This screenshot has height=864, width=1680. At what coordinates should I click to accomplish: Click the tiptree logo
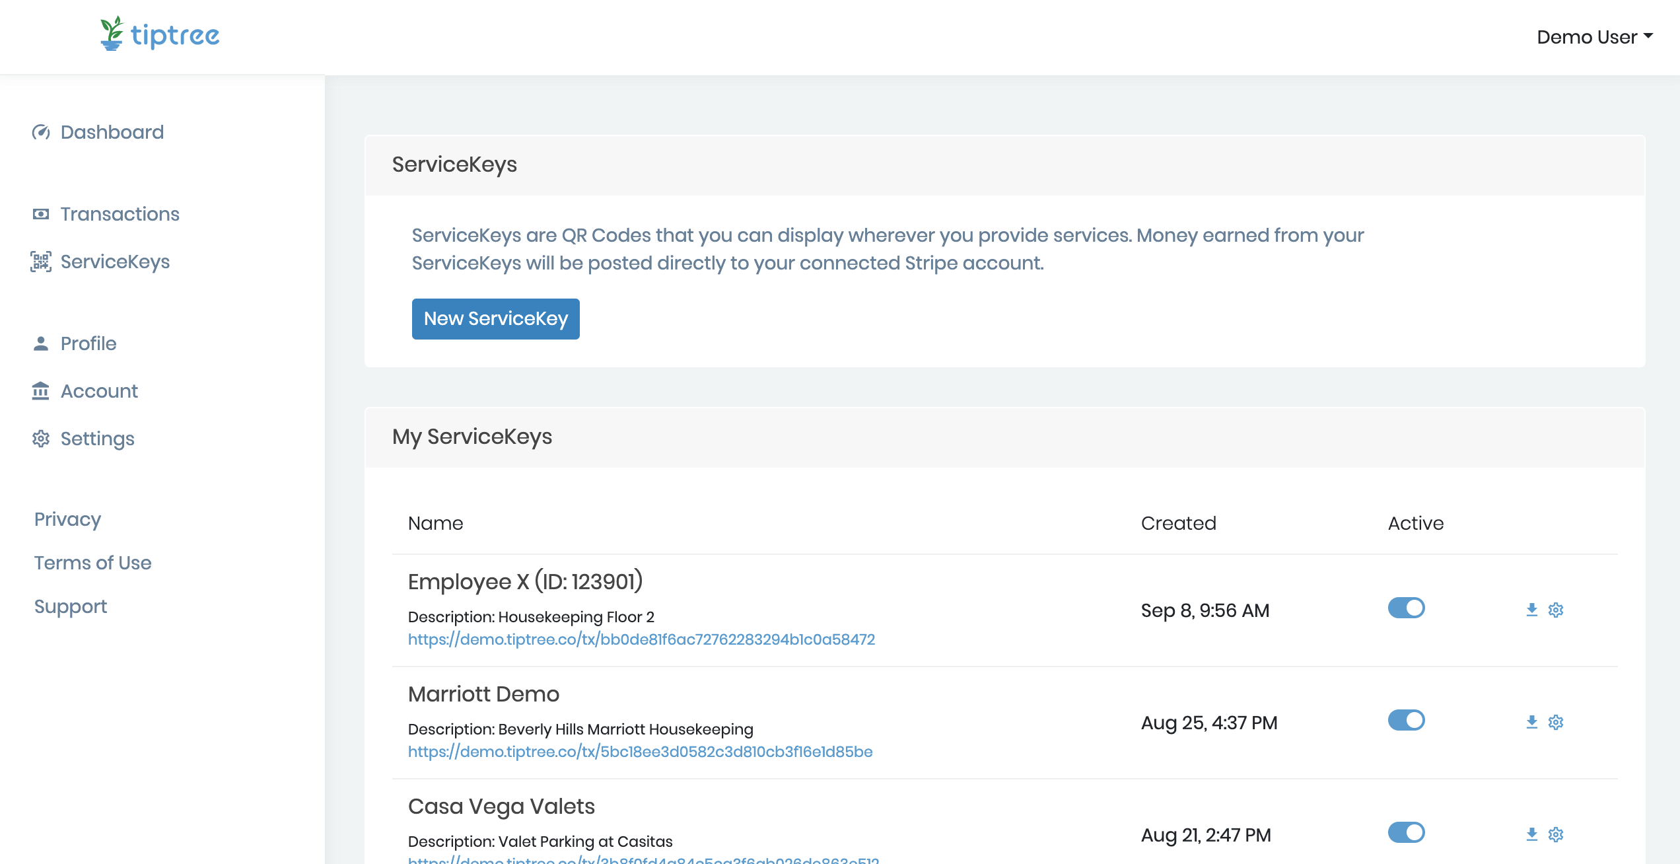pyautogui.click(x=160, y=34)
